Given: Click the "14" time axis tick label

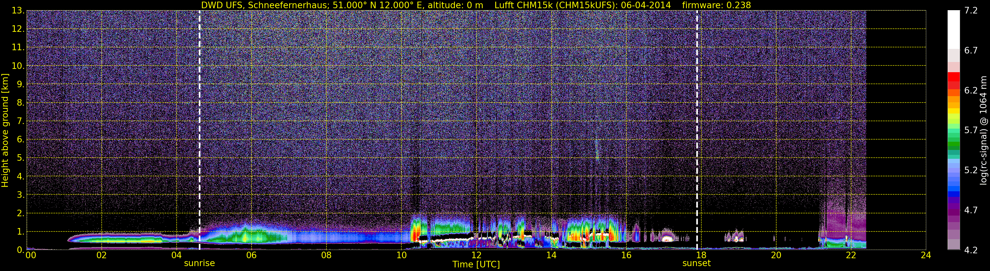Looking at the screenshot, I should 551,255.
